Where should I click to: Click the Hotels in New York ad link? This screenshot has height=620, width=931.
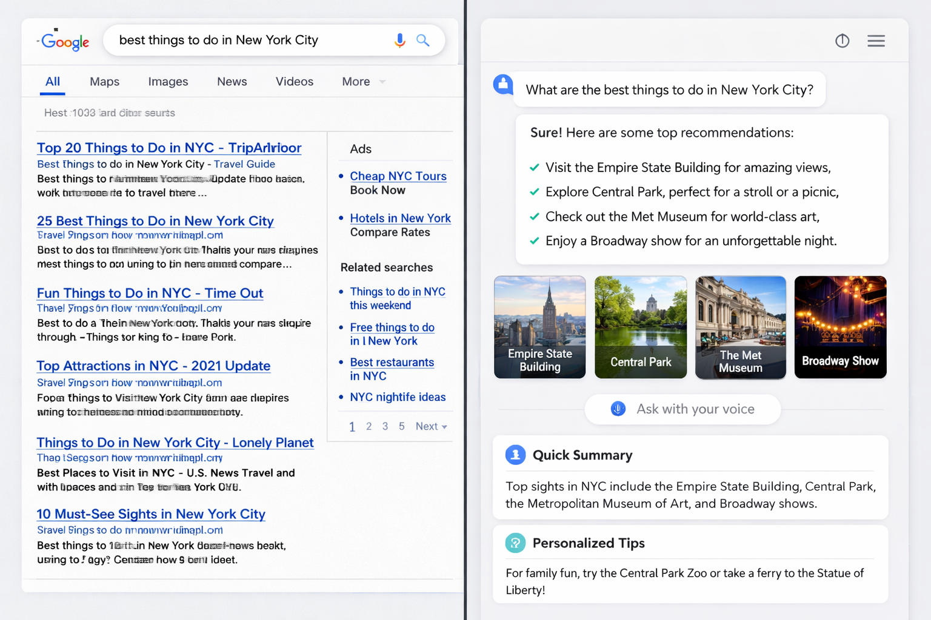401,218
